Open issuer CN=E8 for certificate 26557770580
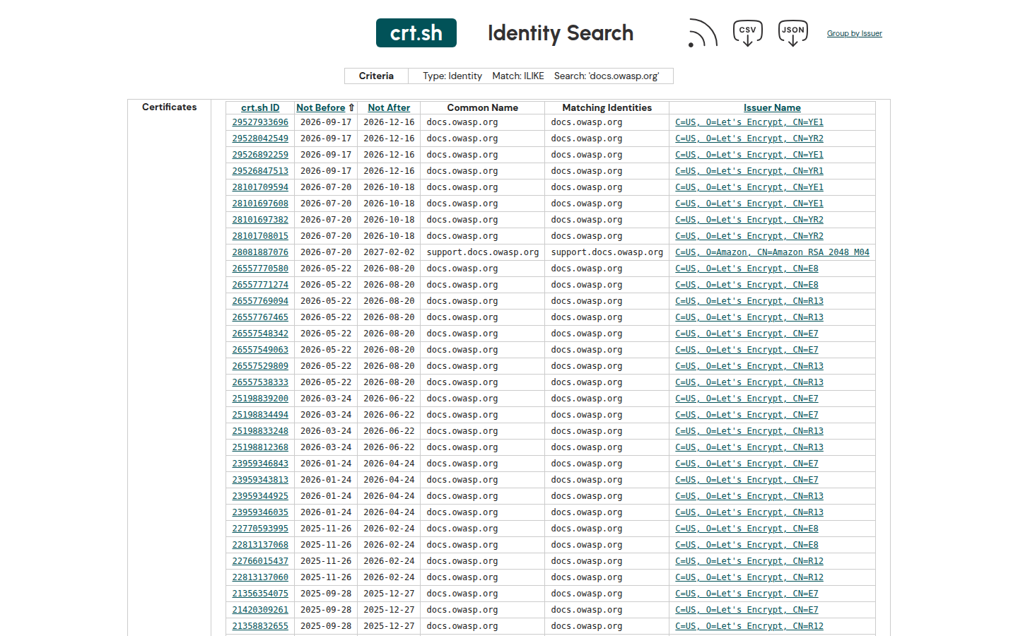Image resolution: width=1018 pixels, height=636 pixels. coord(747,269)
